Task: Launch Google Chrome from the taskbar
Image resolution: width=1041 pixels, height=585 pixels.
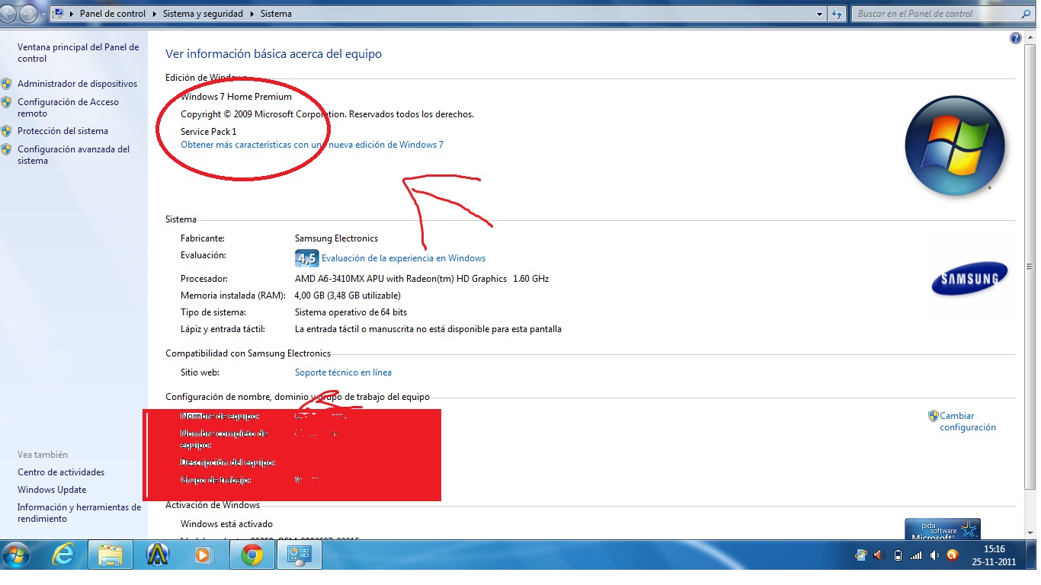Action: (252, 555)
